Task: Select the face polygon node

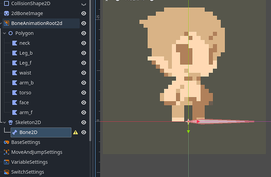Action: tap(24, 102)
